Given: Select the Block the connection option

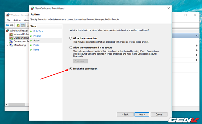Looking at the screenshot, I should [x=70, y=69].
